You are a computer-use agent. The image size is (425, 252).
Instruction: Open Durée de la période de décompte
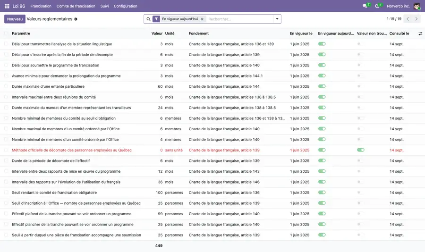pyautogui.click(x=51, y=160)
